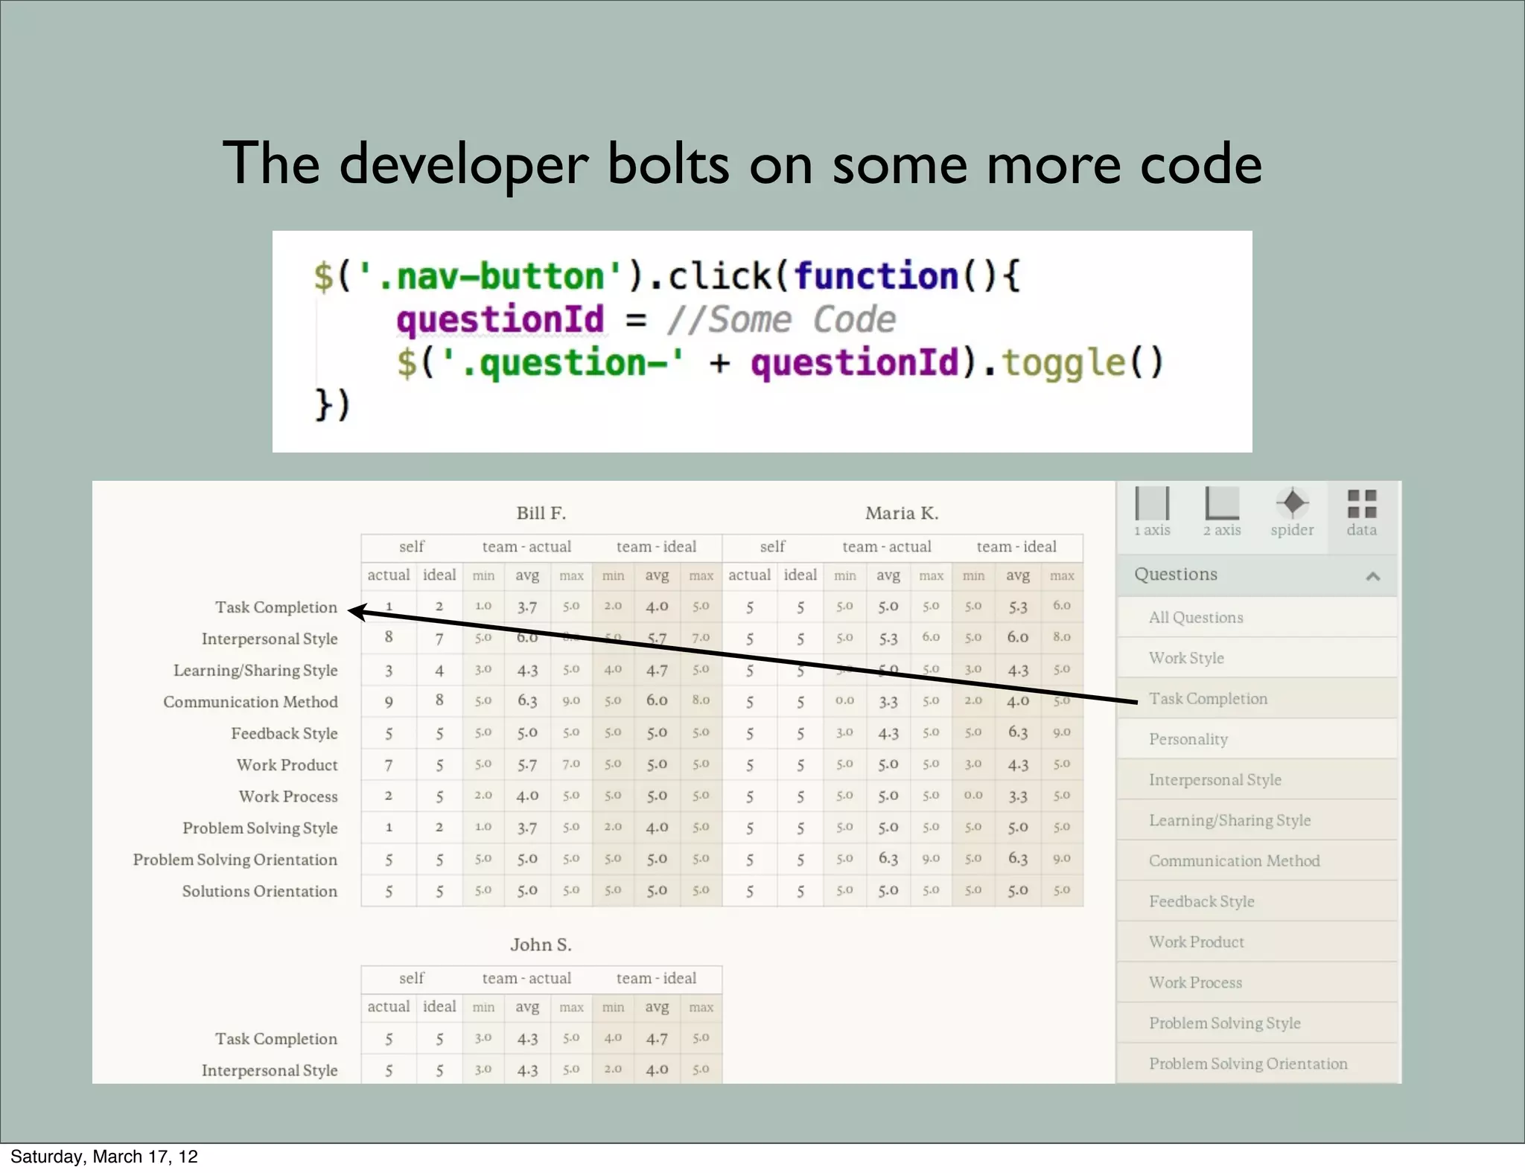The image size is (1525, 1173).
Task: Toggle Learning/Sharing Style in sidebar
Action: 1257,820
